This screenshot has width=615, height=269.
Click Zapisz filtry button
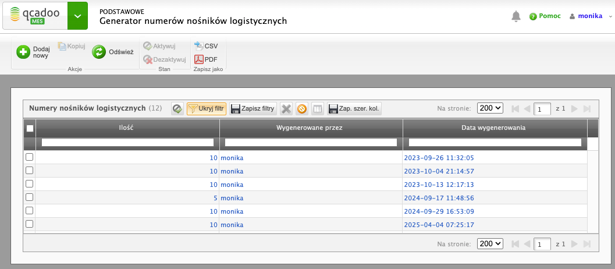253,109
